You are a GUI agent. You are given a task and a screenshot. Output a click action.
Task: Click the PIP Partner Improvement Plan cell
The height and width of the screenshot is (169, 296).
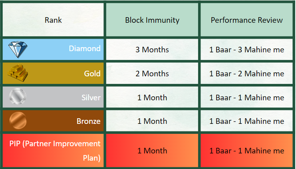point(54,151)
